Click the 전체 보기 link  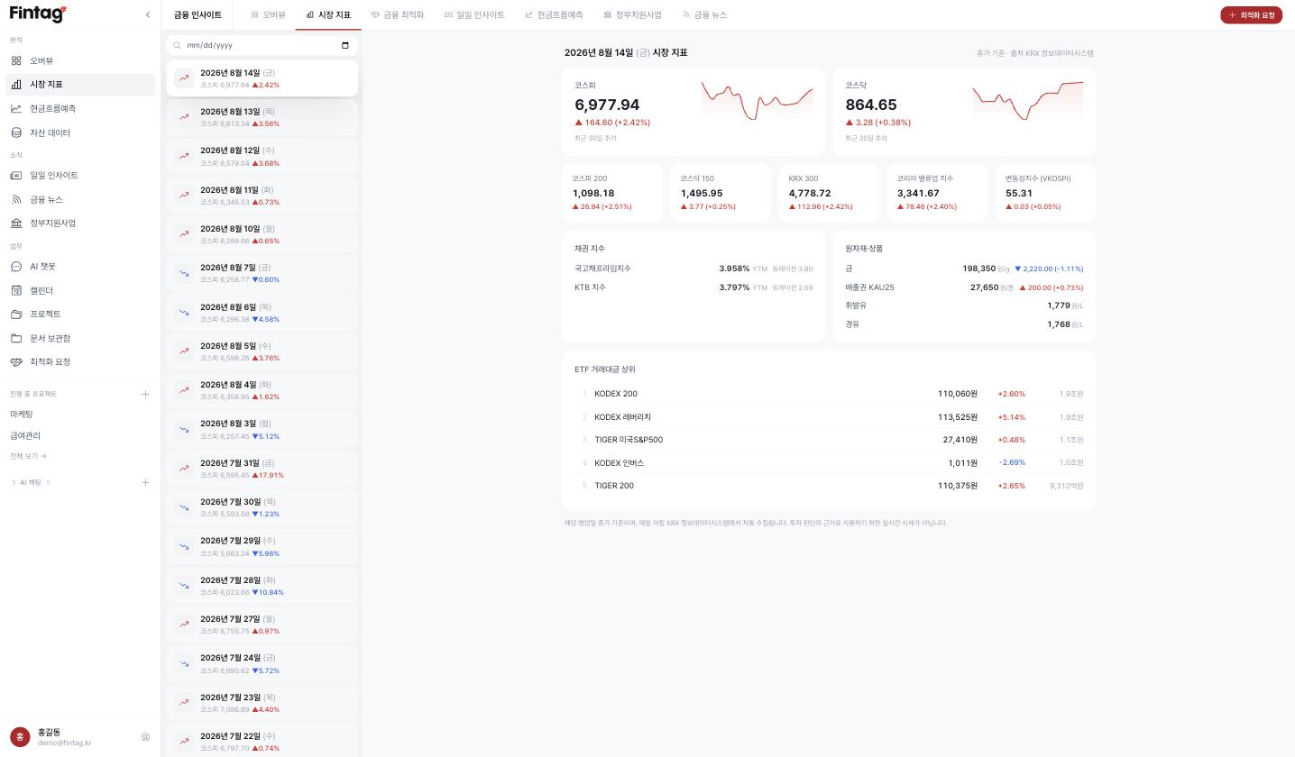tap(28, 456)
